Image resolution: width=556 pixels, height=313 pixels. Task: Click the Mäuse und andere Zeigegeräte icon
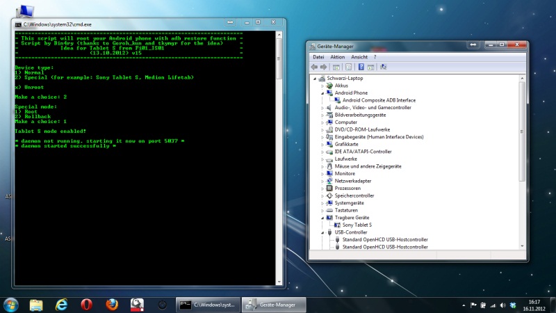pyautogui.click(x=329, y=166)
